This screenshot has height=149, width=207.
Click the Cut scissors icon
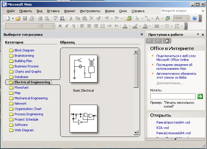tap(71, 18)
